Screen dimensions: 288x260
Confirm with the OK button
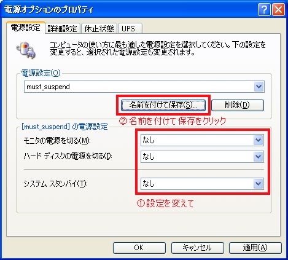click(x=139, y=248)
